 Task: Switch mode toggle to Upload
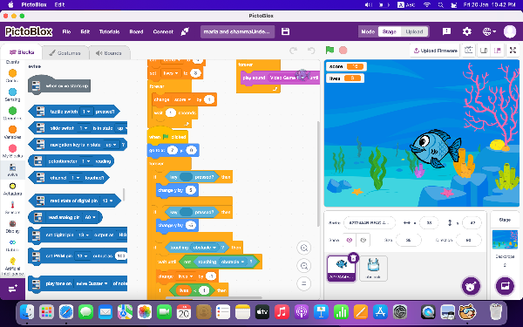(414, 31)
